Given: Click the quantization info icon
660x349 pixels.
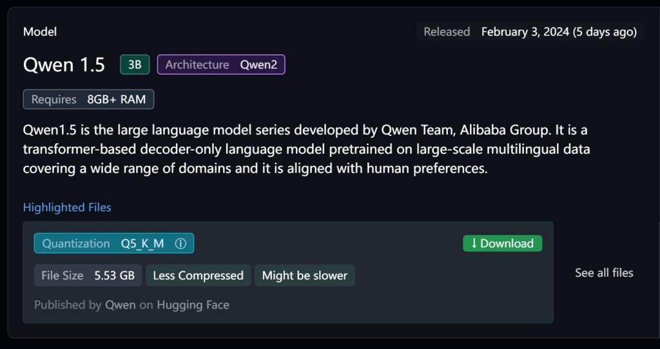Looking at the screenshot, I should [180, 243].
